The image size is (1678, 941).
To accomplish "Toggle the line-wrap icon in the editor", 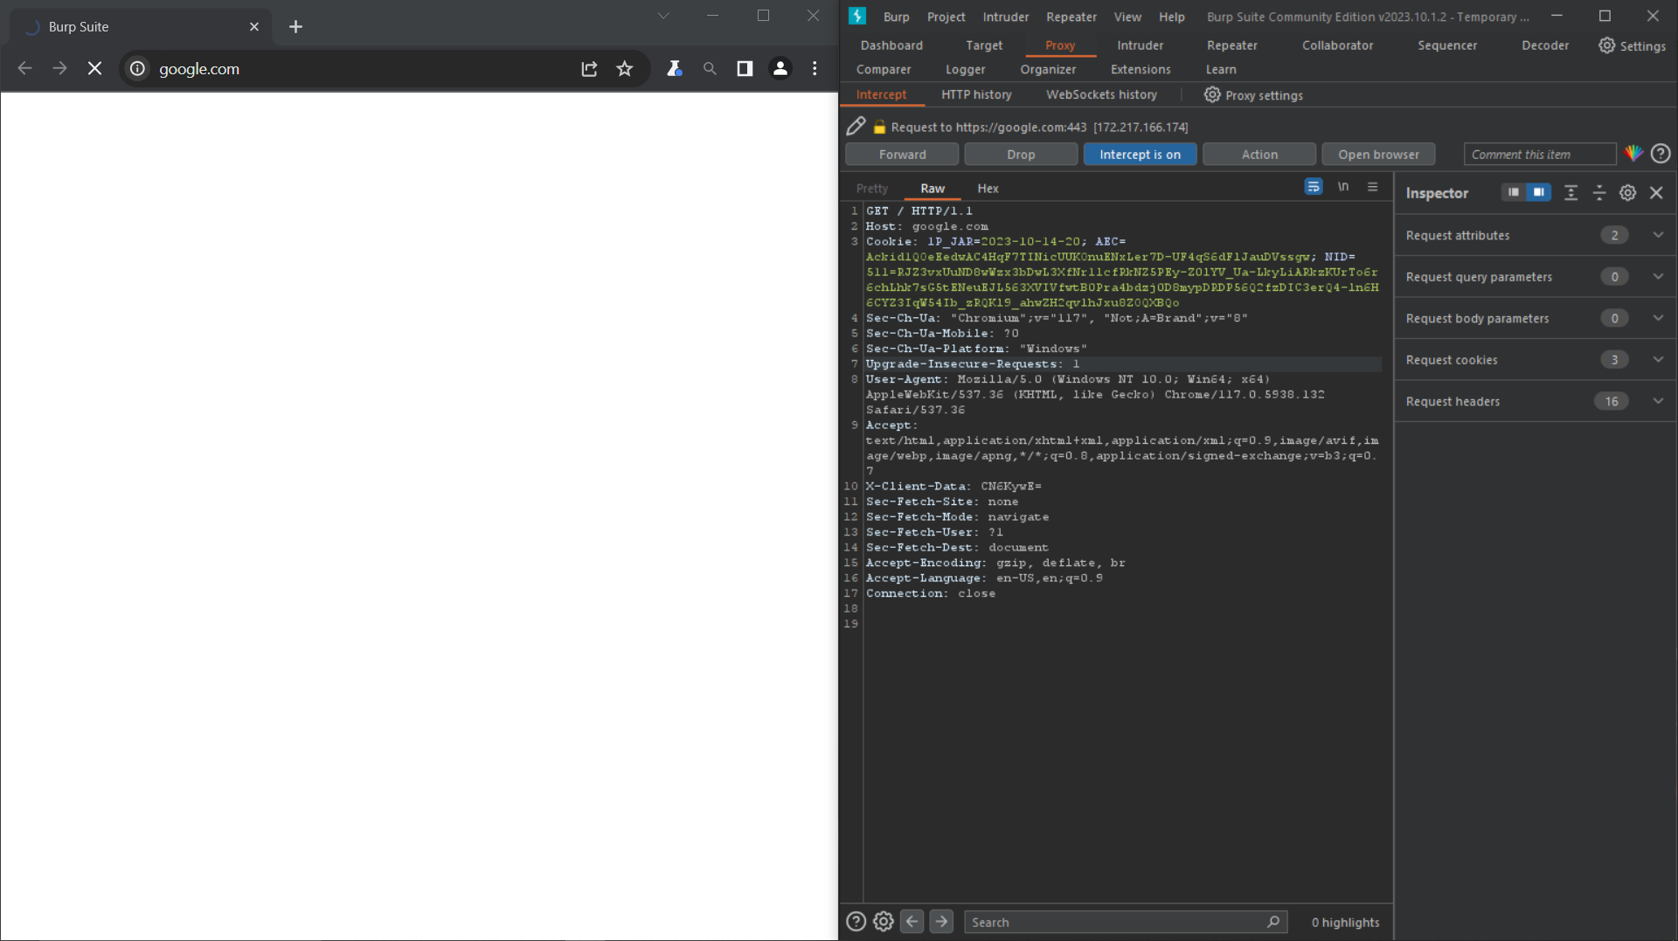I will pos(1313,187).
